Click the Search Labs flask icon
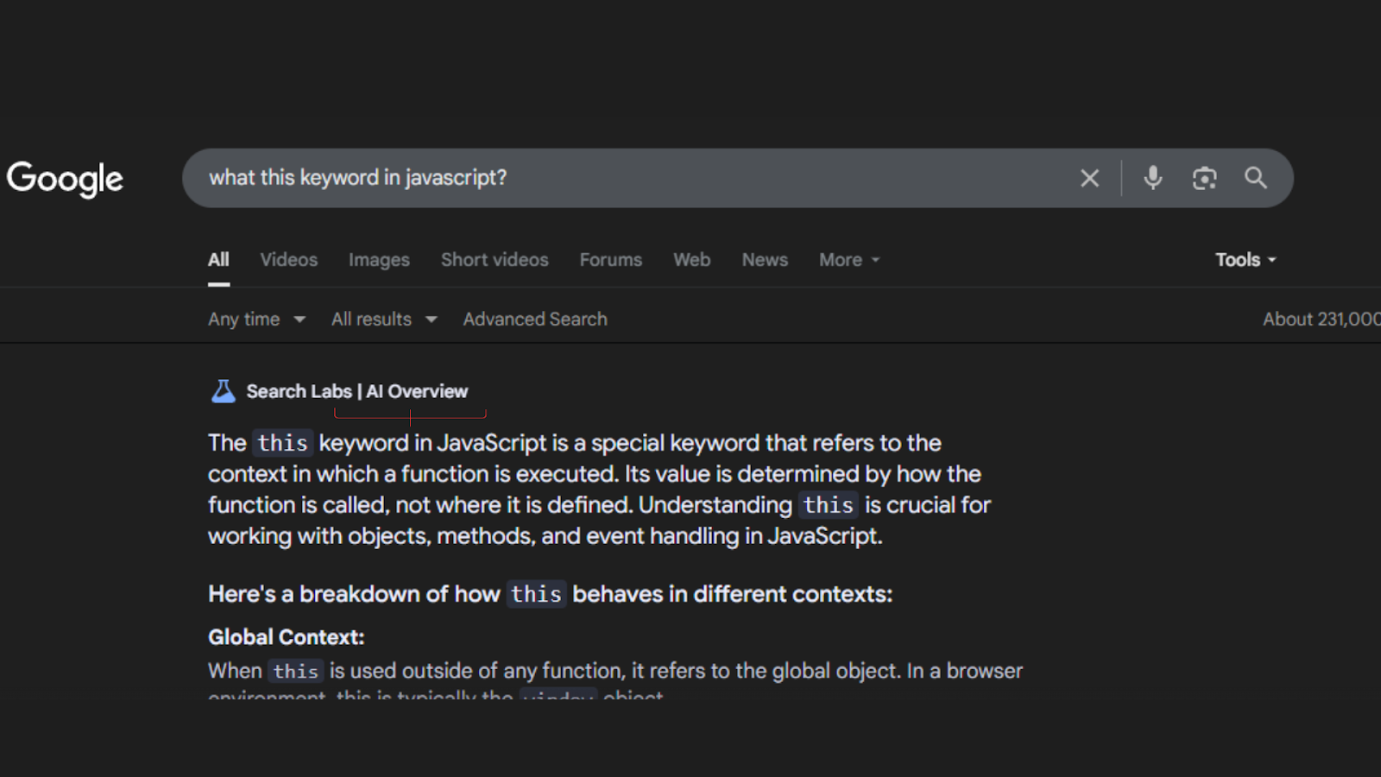 click(224, 391)
